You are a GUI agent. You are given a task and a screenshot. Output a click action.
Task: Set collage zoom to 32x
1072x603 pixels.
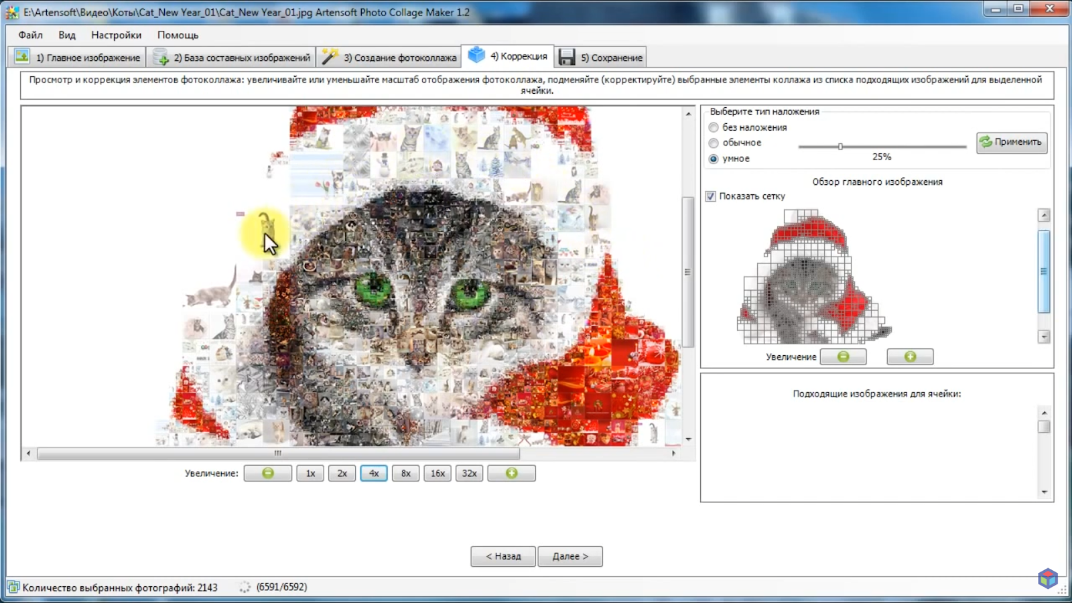point(470,473)
